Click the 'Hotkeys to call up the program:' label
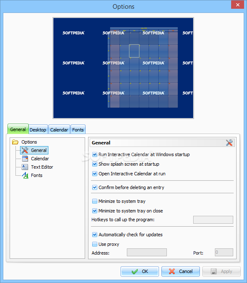Viewport: 247px width, 283px height. tap(123, 220)
